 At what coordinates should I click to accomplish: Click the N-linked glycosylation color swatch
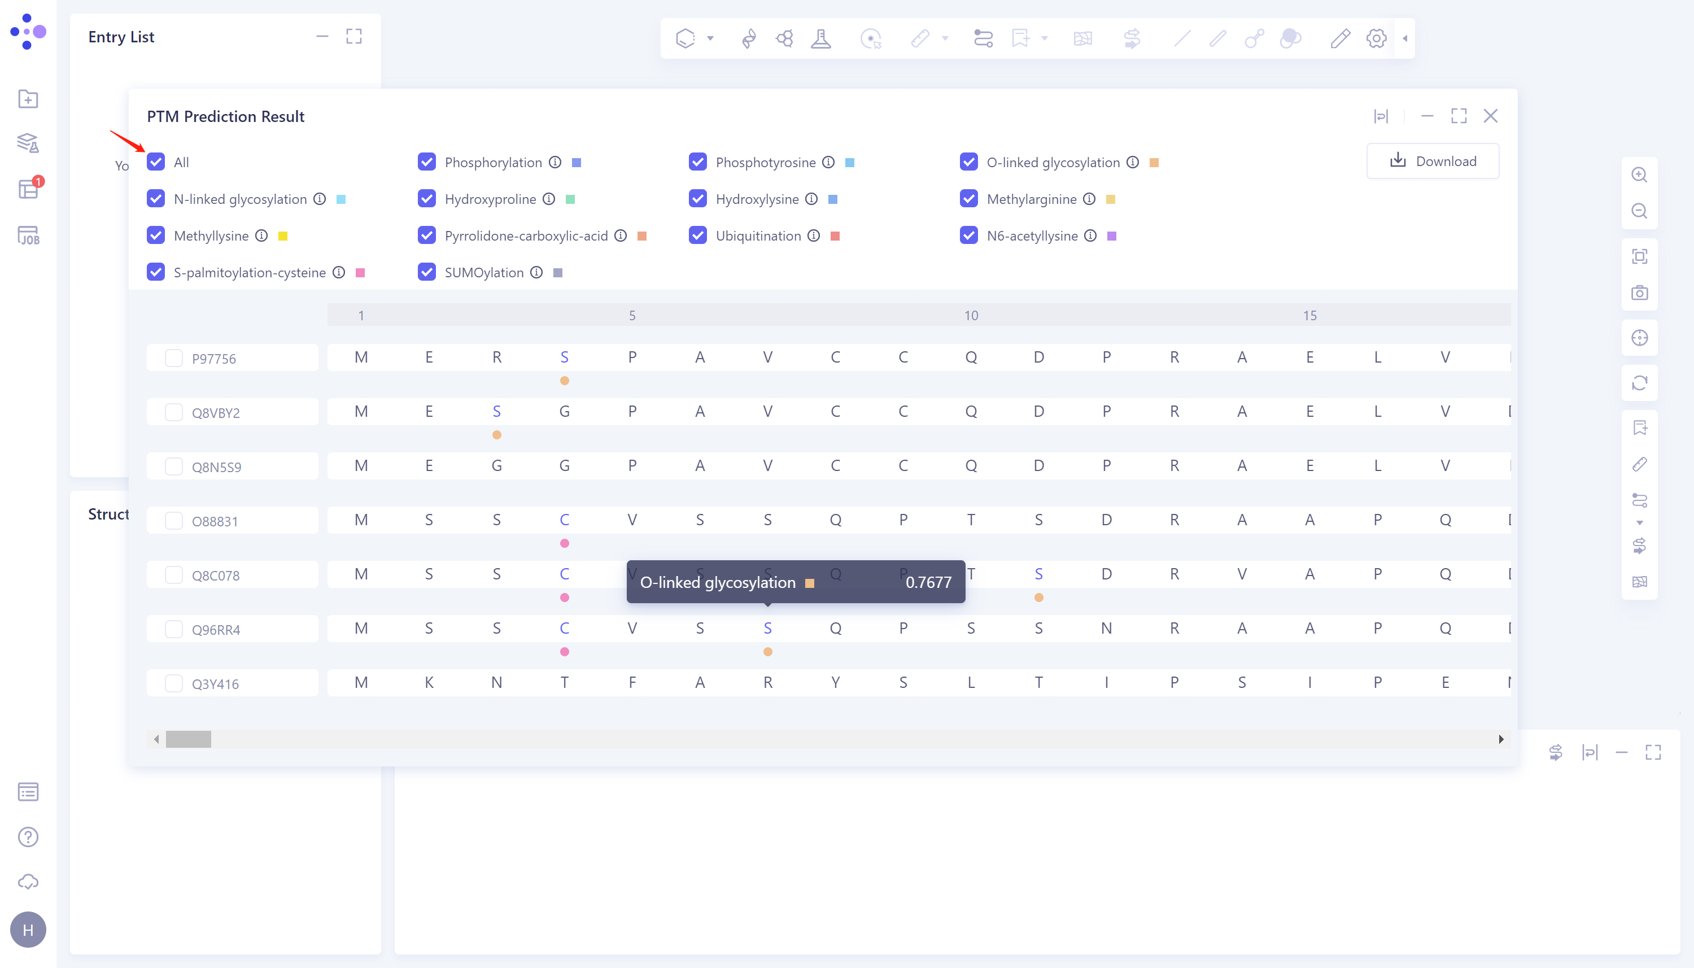coord(340,199)
